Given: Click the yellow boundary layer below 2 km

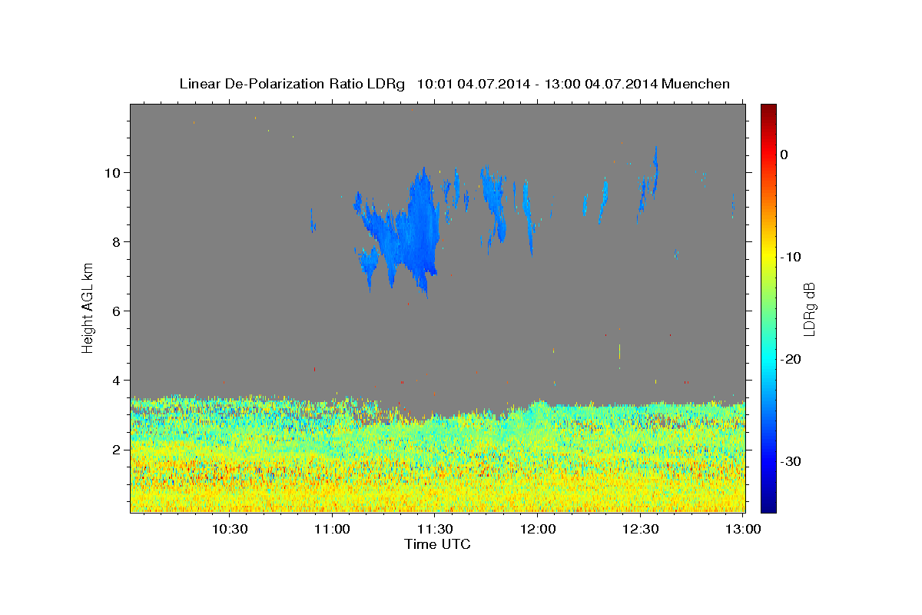Looking at the screenshot, I should 438,480.
